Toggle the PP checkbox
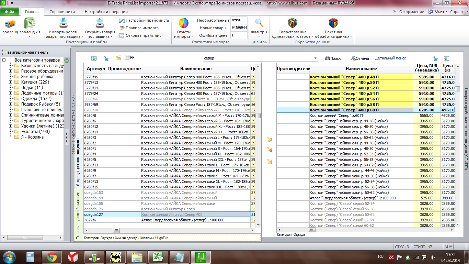469x264 pixels. coord(127,57)
